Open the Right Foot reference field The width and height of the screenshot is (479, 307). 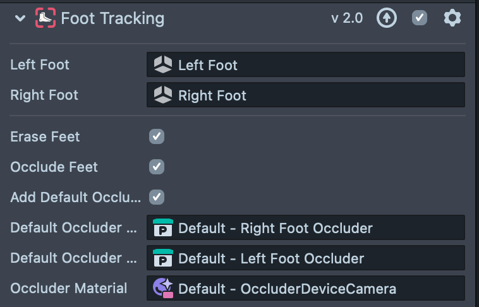(316, 95)
